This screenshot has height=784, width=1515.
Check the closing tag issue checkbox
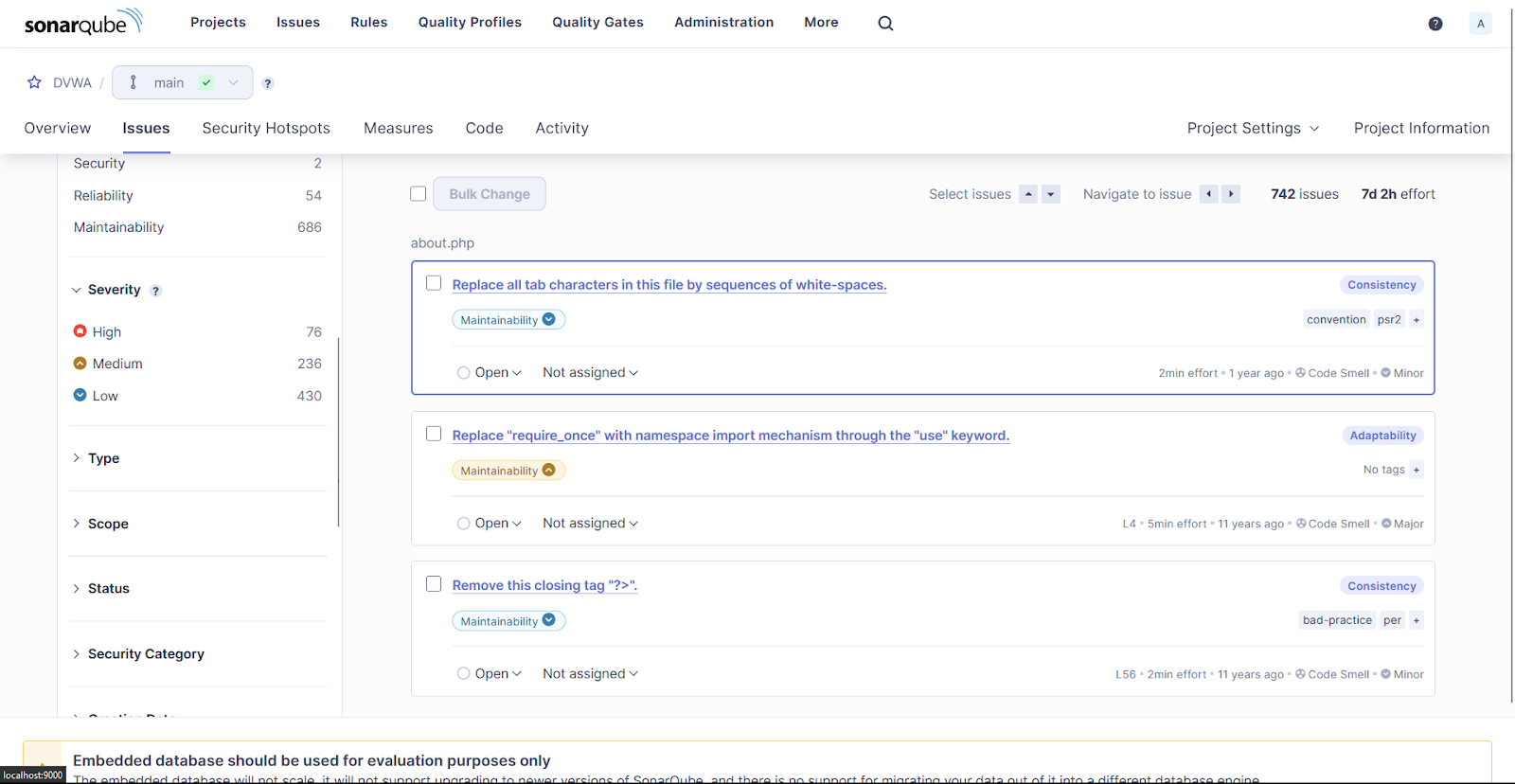pyautogui.click(x=434, y=584)
